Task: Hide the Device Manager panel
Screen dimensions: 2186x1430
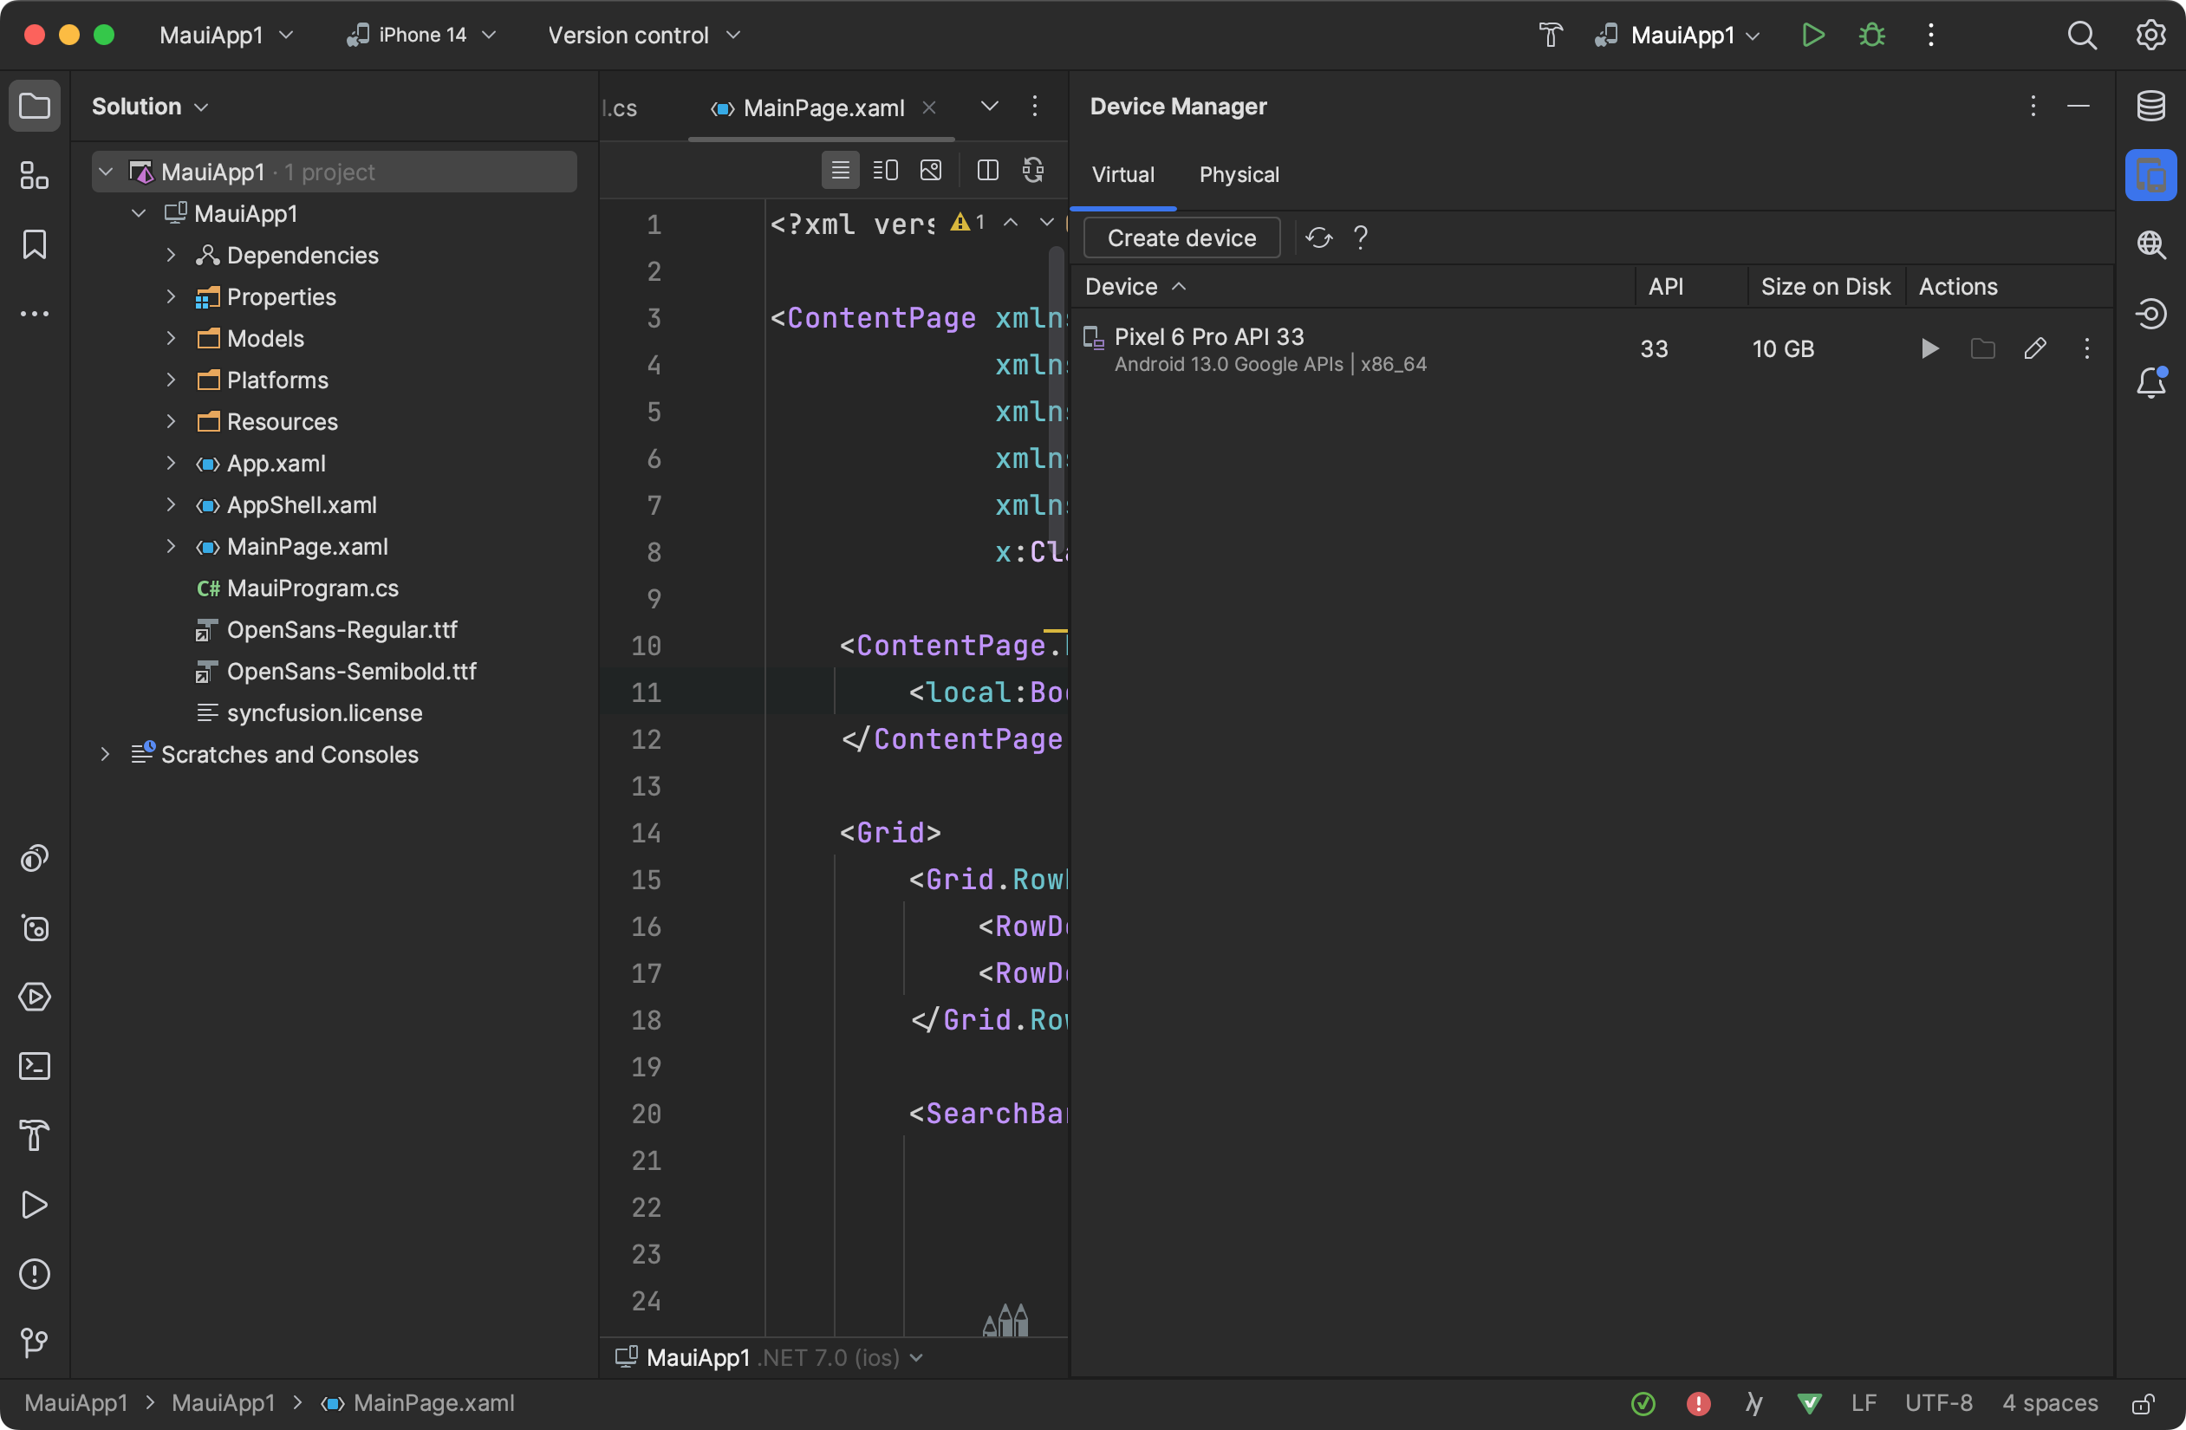Action: 2079,107
